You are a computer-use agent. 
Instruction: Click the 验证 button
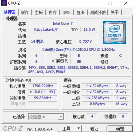(x=94, y=129)
